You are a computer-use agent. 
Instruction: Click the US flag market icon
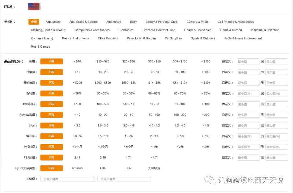click(34, 6)
